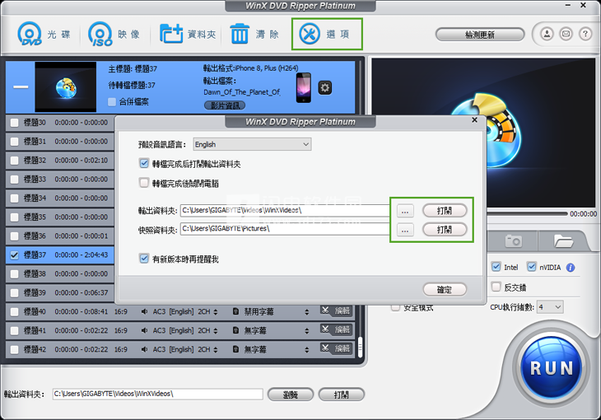Viewport: 601px width, 420px height.
Task: Click 編輯 edit button for 標題40
Action: coord(342,310)
